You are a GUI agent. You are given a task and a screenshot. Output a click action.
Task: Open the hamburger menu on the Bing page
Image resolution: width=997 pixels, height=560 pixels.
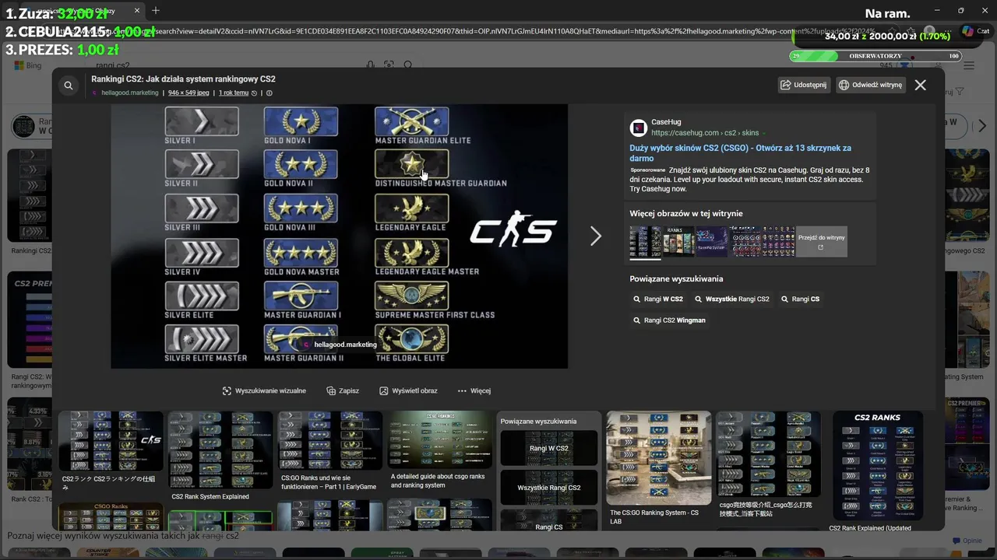[x=969, y=66]
